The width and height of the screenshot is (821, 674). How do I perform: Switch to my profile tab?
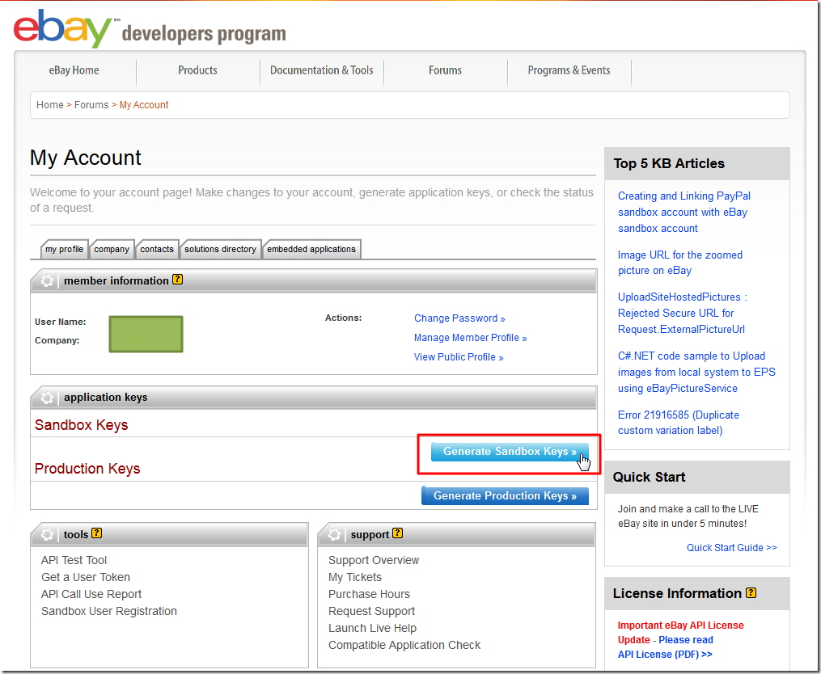[x=65, y=249]
